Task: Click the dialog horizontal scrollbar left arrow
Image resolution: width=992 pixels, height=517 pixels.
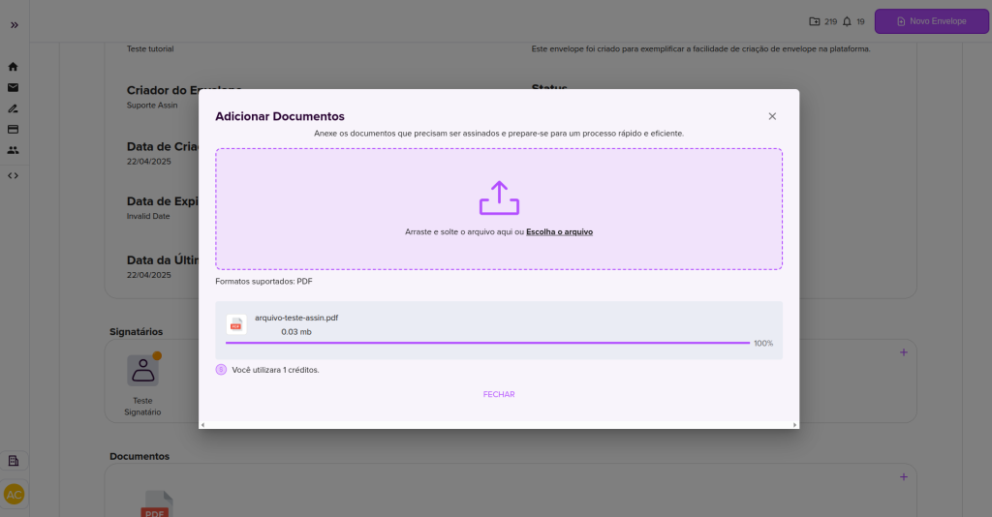Action: [x=202, y=425]
